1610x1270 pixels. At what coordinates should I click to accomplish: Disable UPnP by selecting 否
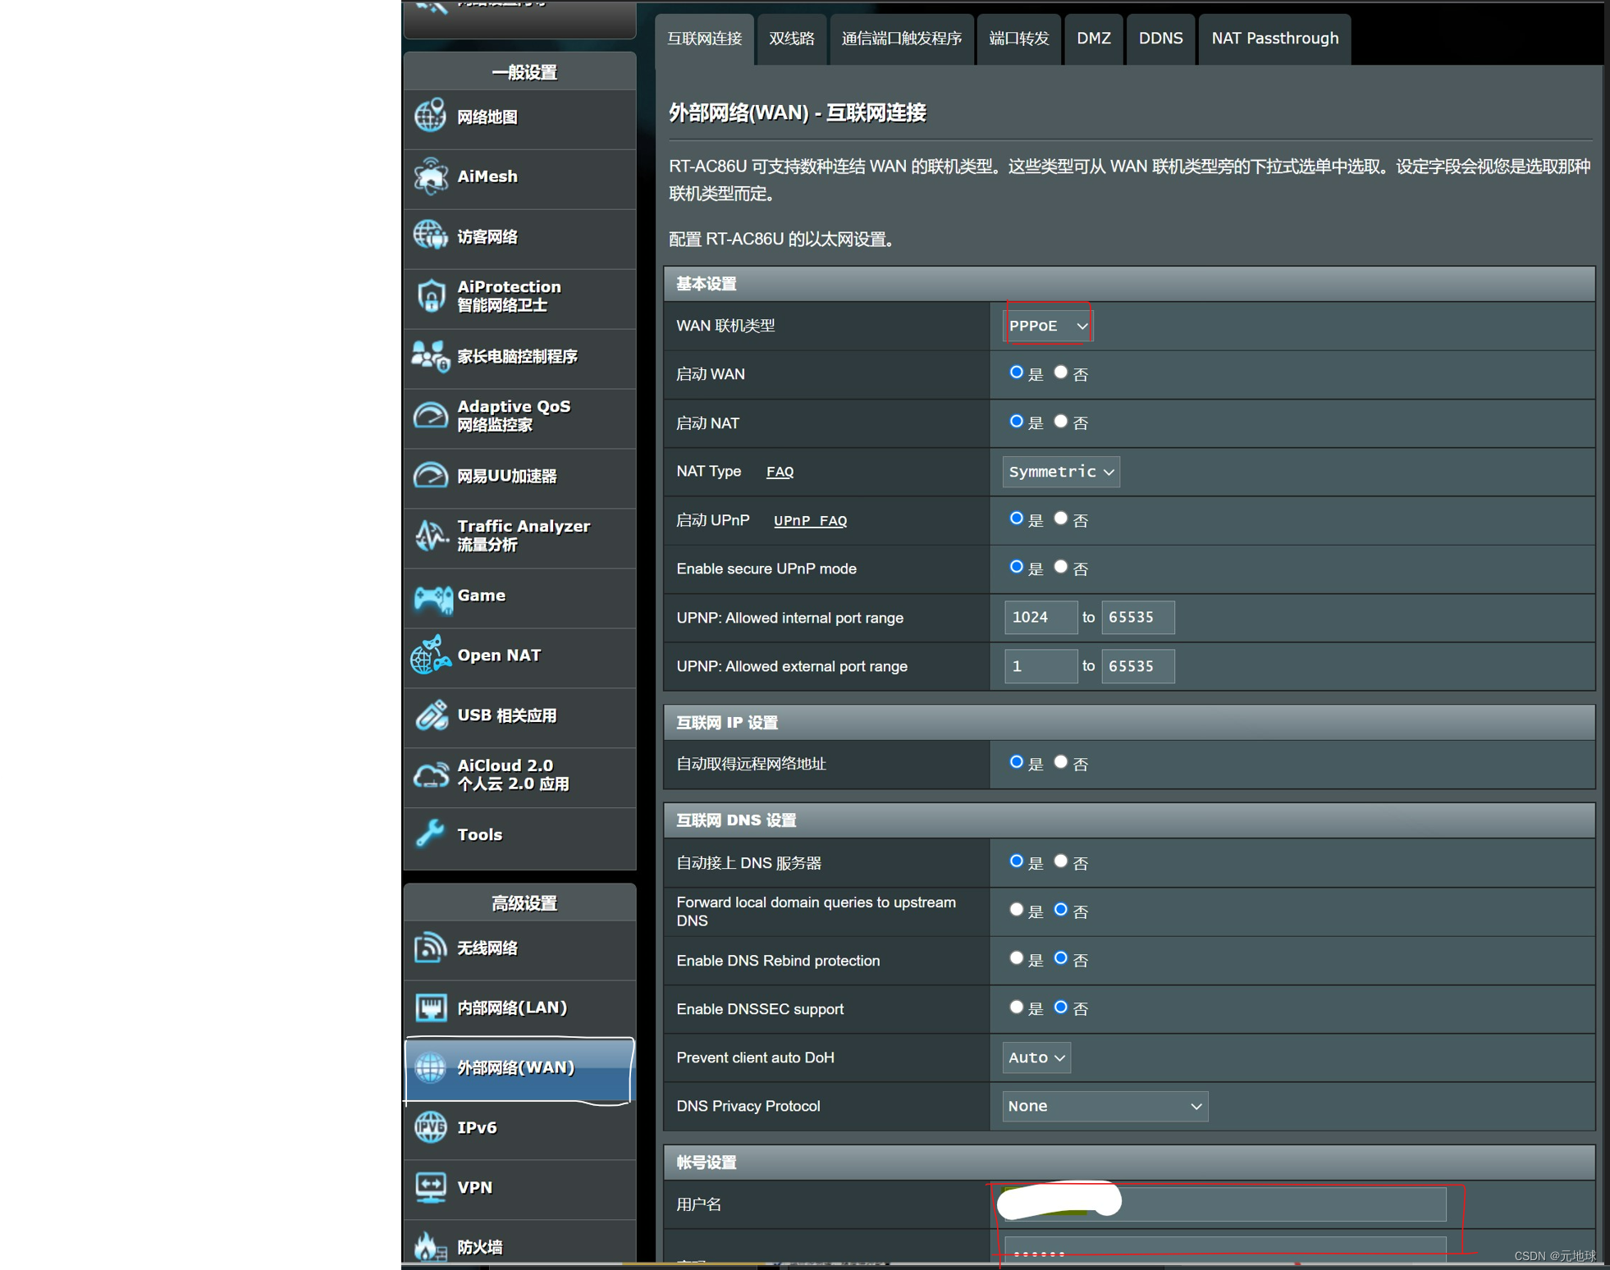coord(1060,519)
